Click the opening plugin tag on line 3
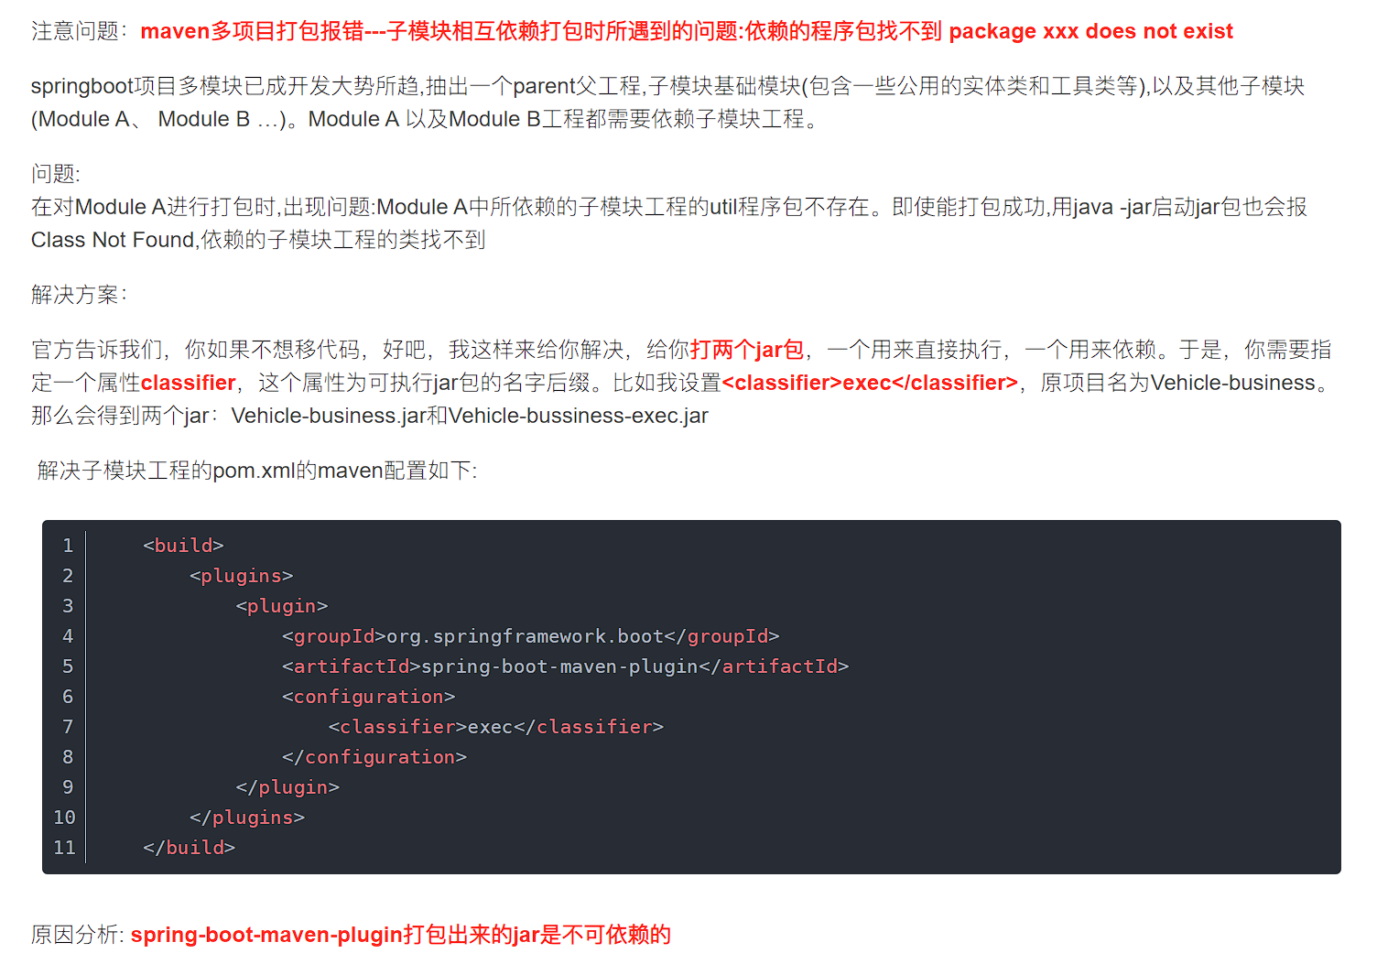 coord(282,606)
